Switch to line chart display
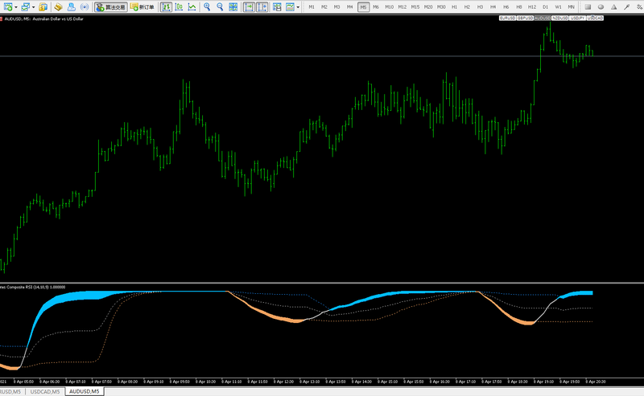This screenshot has width=644, height=396. click(x=191, y=6)
